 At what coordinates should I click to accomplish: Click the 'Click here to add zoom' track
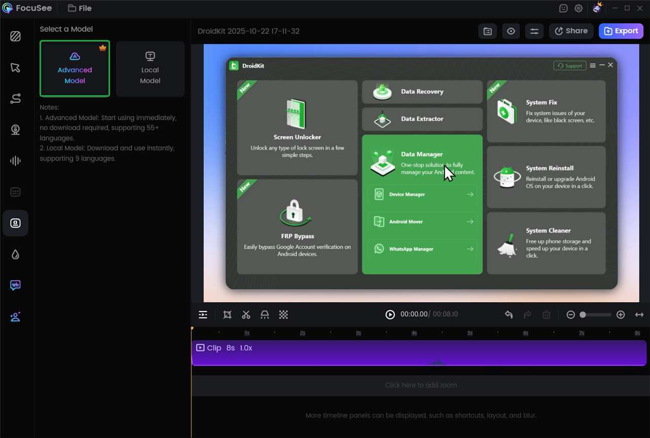click(420, 385)
